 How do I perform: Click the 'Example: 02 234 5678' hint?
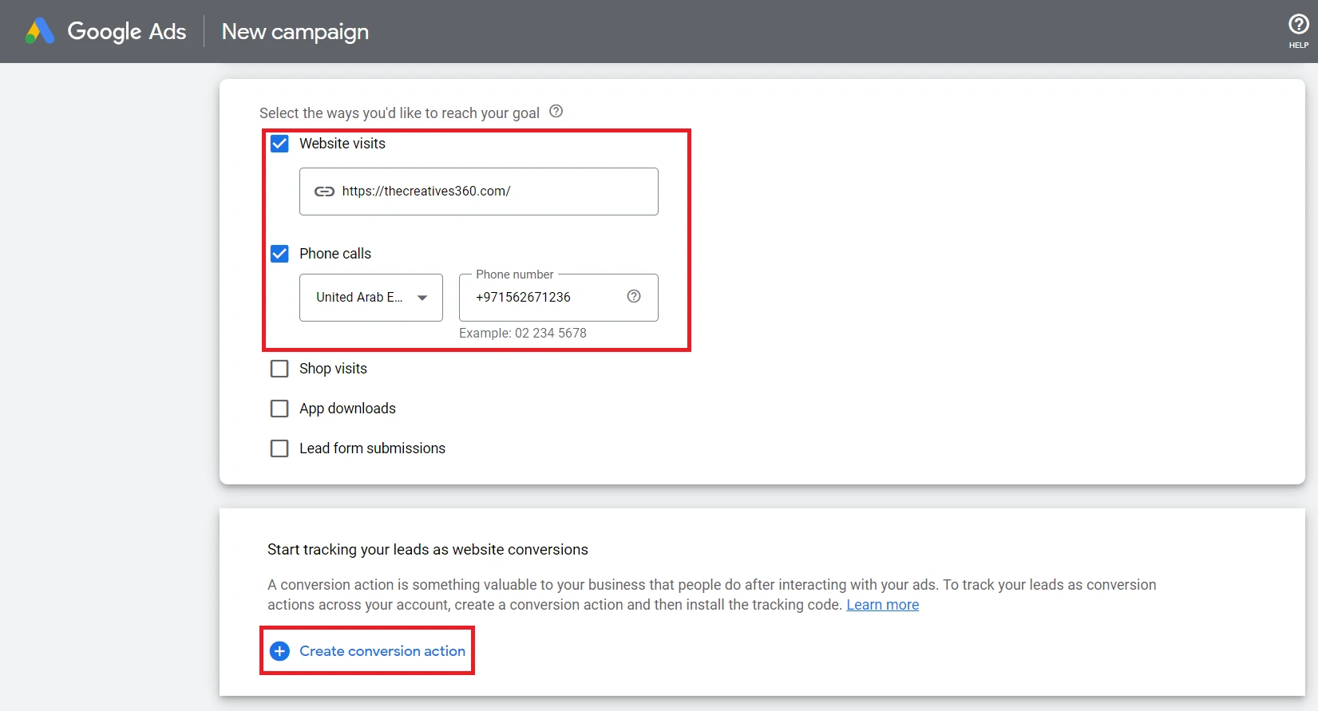523,333
